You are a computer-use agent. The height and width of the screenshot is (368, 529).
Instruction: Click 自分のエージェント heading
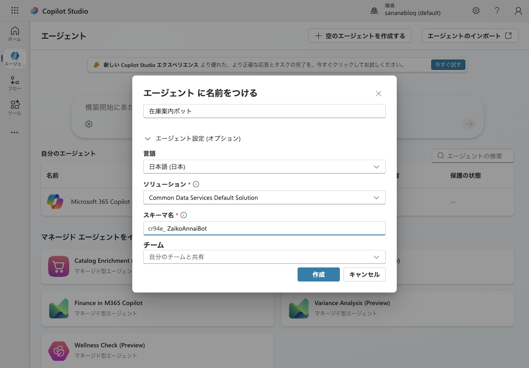[x=68, y=153]
